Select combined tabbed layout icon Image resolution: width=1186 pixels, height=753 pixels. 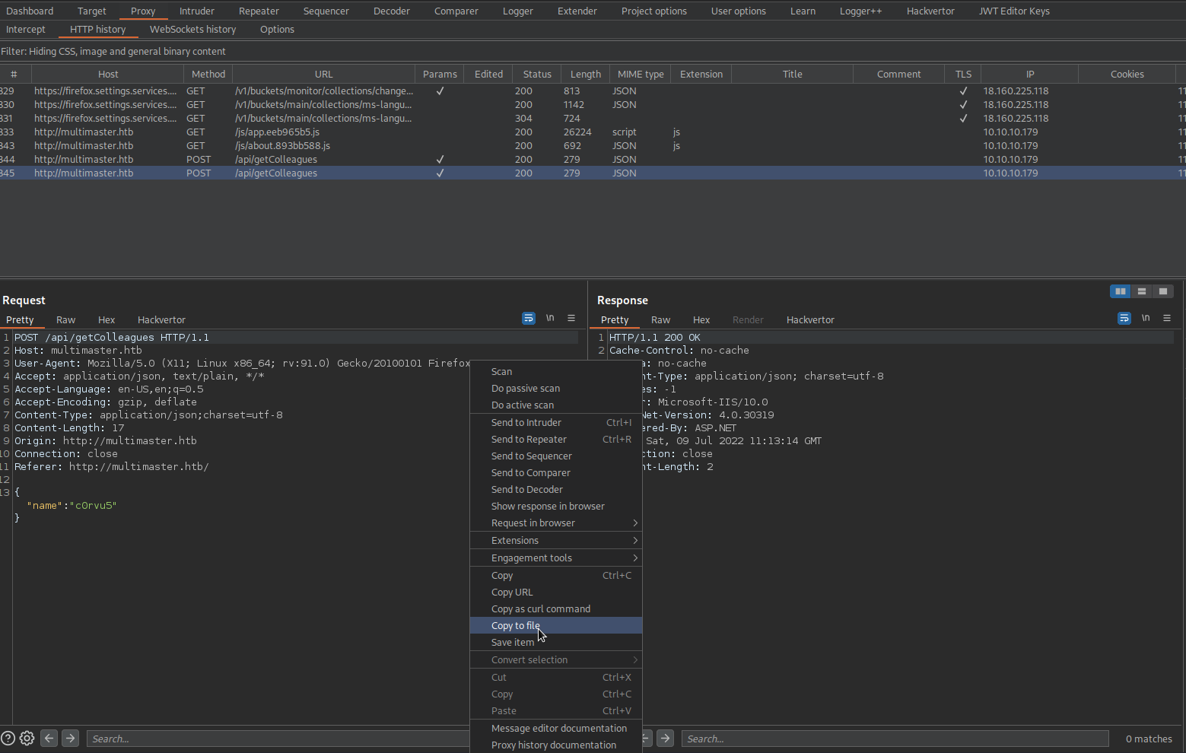pyautogui.click(x=1163, y=291)
